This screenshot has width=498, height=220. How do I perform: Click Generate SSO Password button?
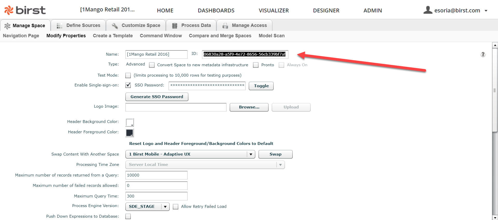pos(157,97)
